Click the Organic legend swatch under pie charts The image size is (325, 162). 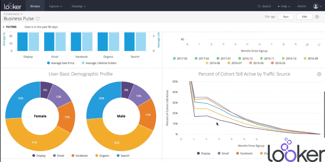coord(96,156)
